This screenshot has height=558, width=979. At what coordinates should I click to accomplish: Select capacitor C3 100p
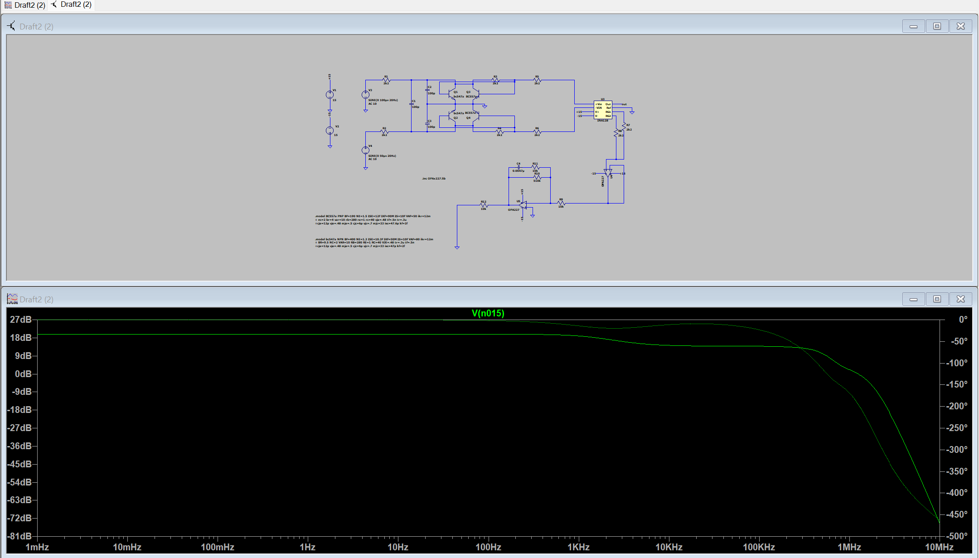tap(427, 124)
